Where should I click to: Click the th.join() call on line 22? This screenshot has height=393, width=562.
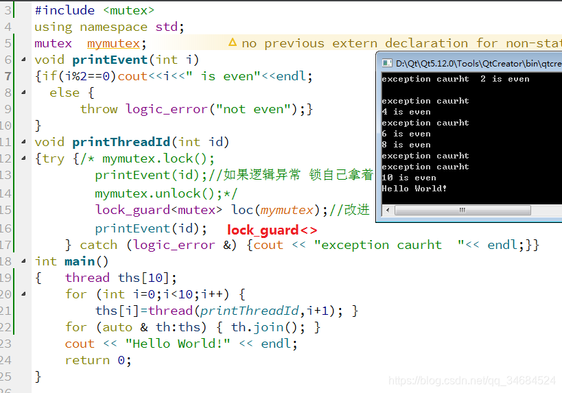point(268,327)
